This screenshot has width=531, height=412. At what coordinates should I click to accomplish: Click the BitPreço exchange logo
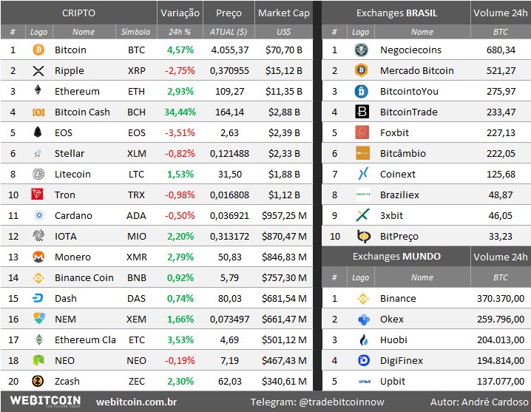pyautogui.click(x=364, y=236)
